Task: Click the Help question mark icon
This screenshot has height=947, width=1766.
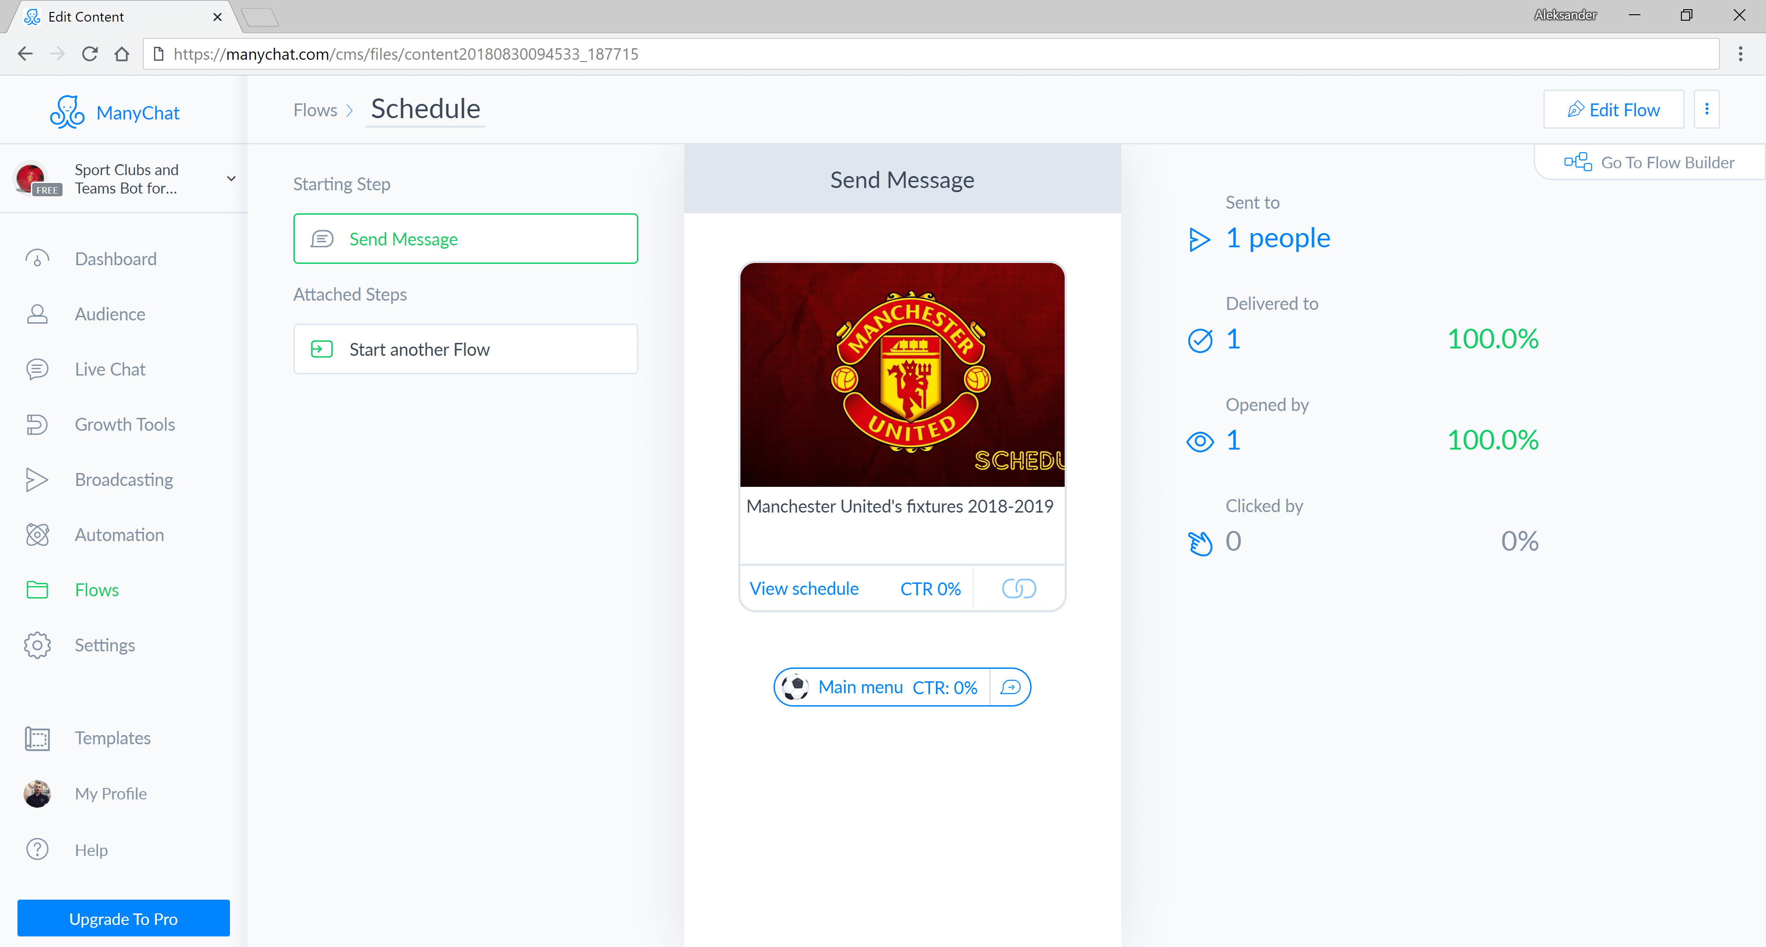Action: tap(37, 850)
